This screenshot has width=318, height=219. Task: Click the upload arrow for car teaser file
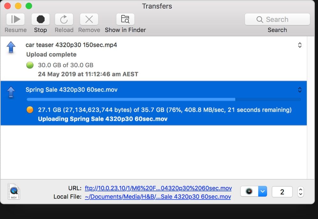click(11, 47)
